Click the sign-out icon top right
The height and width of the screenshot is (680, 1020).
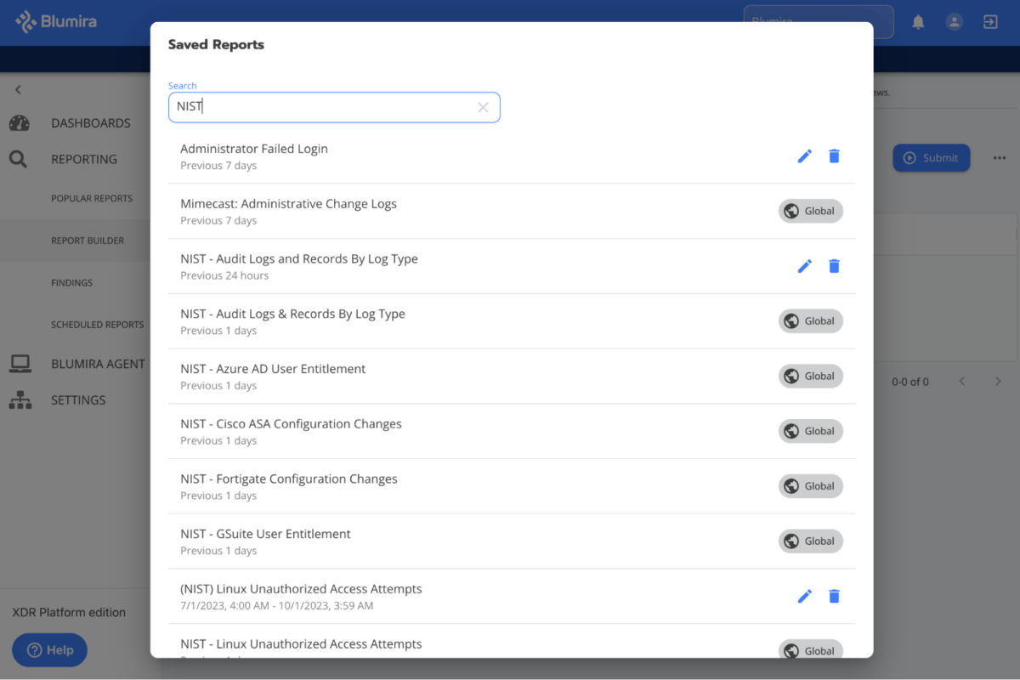click(989, 22)
